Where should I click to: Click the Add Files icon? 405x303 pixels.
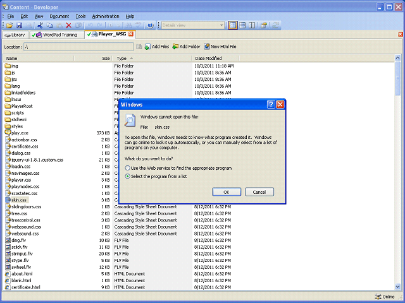pyautogui.click(x=147, y=47)
